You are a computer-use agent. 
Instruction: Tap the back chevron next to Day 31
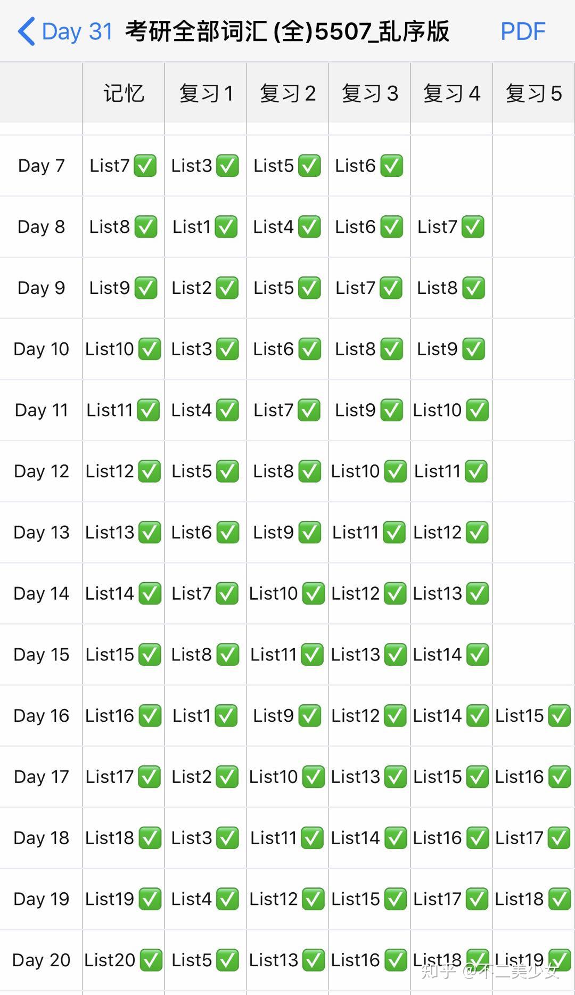click(27, 31)
